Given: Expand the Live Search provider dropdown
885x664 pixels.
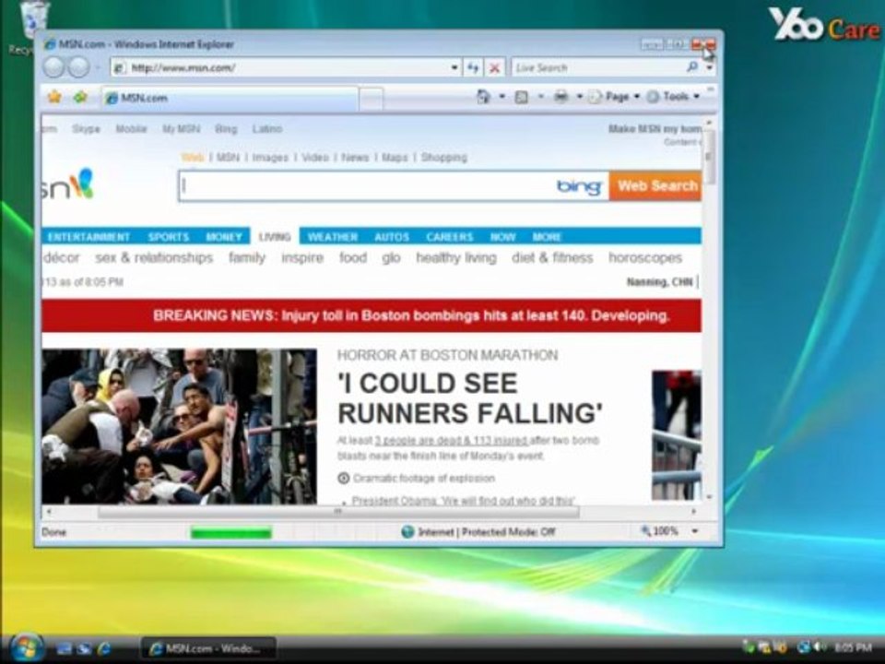Looking at the screenshot, I should point(710,67).
